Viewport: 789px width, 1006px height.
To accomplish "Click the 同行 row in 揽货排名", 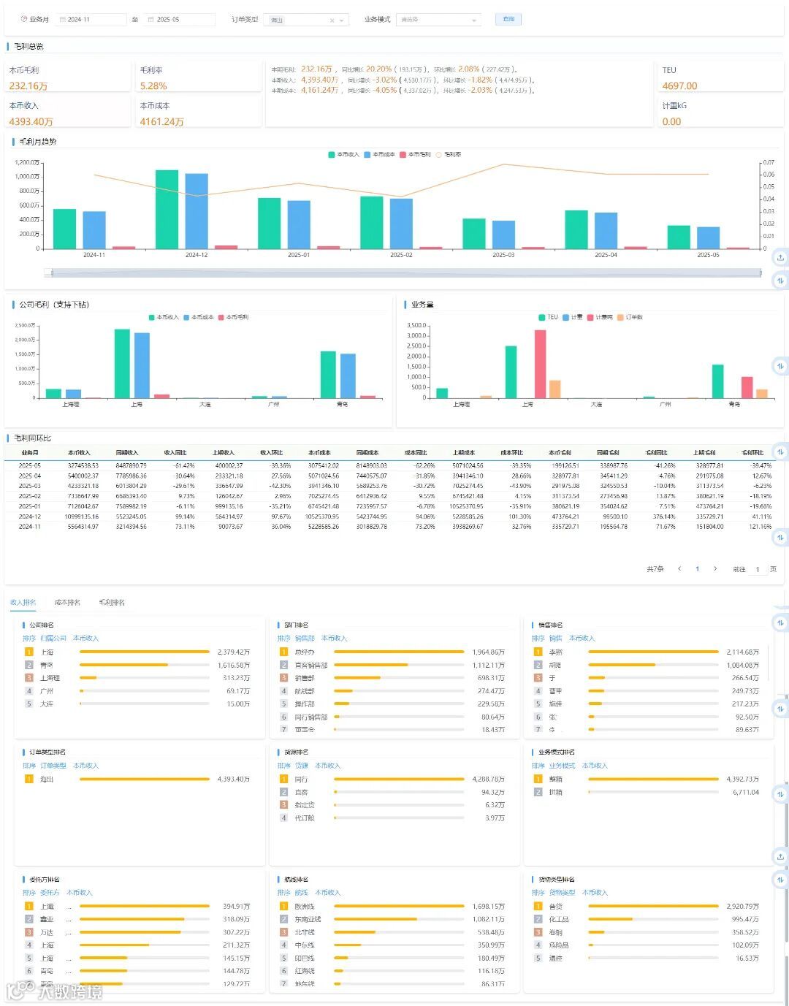I will pos(392,780).
